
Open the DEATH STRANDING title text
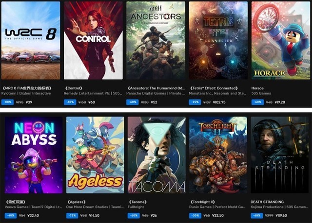[267, 202]
